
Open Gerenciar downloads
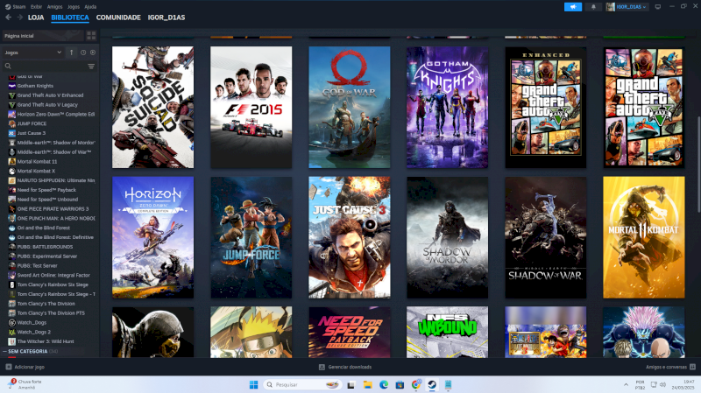point(345,367)
